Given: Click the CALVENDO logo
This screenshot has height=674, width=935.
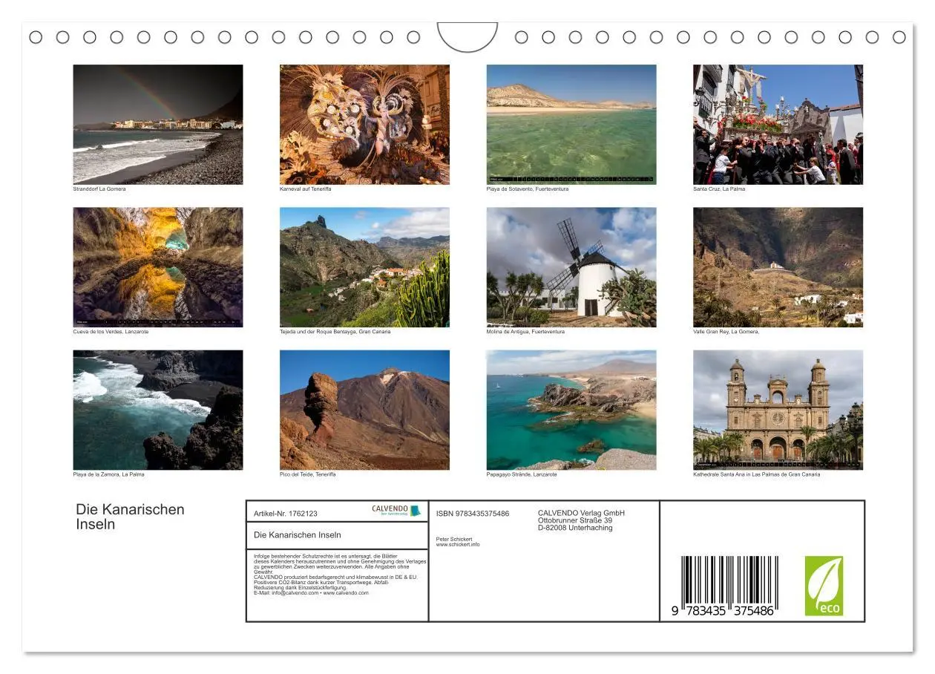Looking at the screenshot, I should (x=396, y=511).
